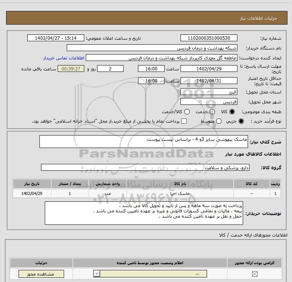Screen dimensions: 292x282
Task: Click the اعلام وضعیت مجوز column header
Action: 150,263
